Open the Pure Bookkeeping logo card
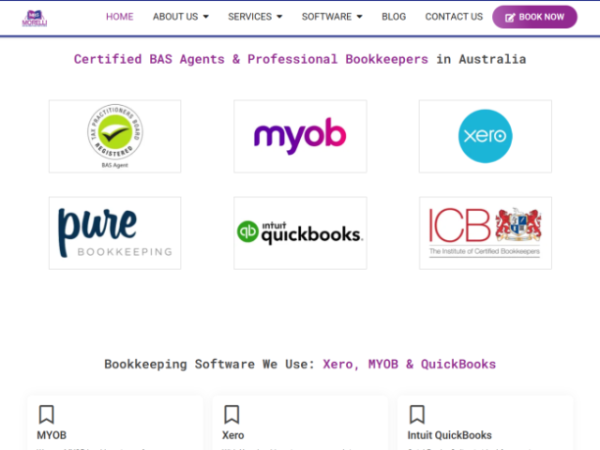600x450 pixels. tap(114, 233)
